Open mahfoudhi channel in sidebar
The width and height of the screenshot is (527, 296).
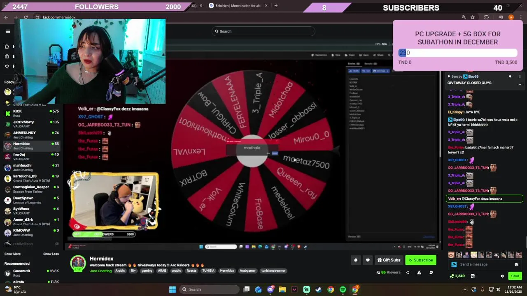(32, 167)
